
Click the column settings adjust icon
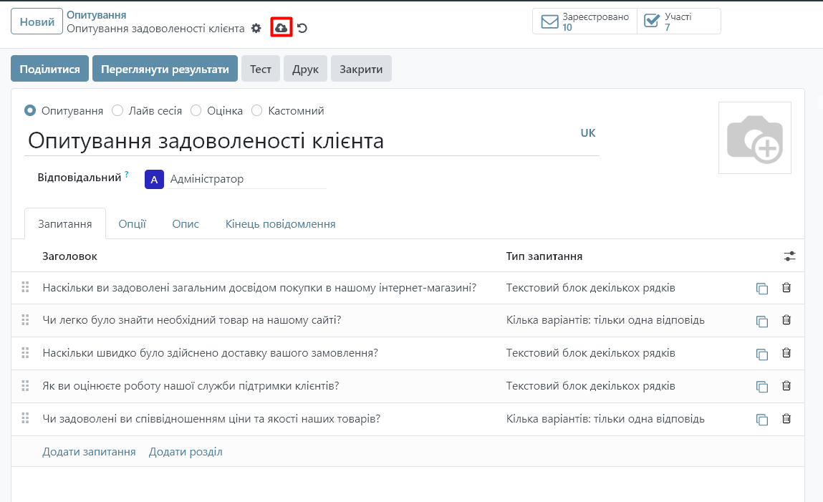(789, 256)
